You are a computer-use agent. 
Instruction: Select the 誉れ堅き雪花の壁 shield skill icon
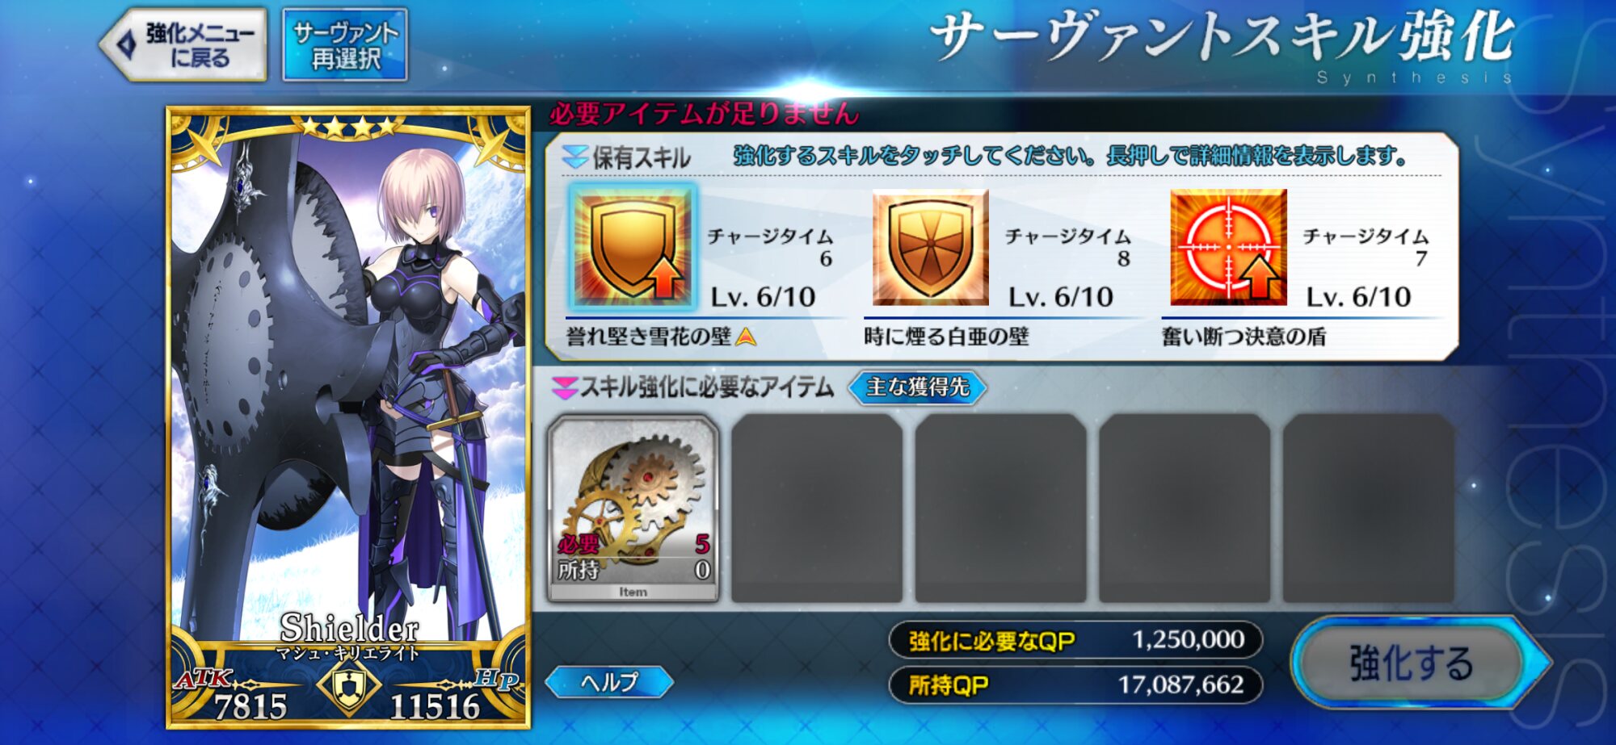(633, 247)
